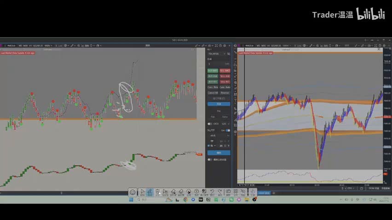Click the SELL BID order button
Viewport: 392px width, 220px height.
[225, 82]
